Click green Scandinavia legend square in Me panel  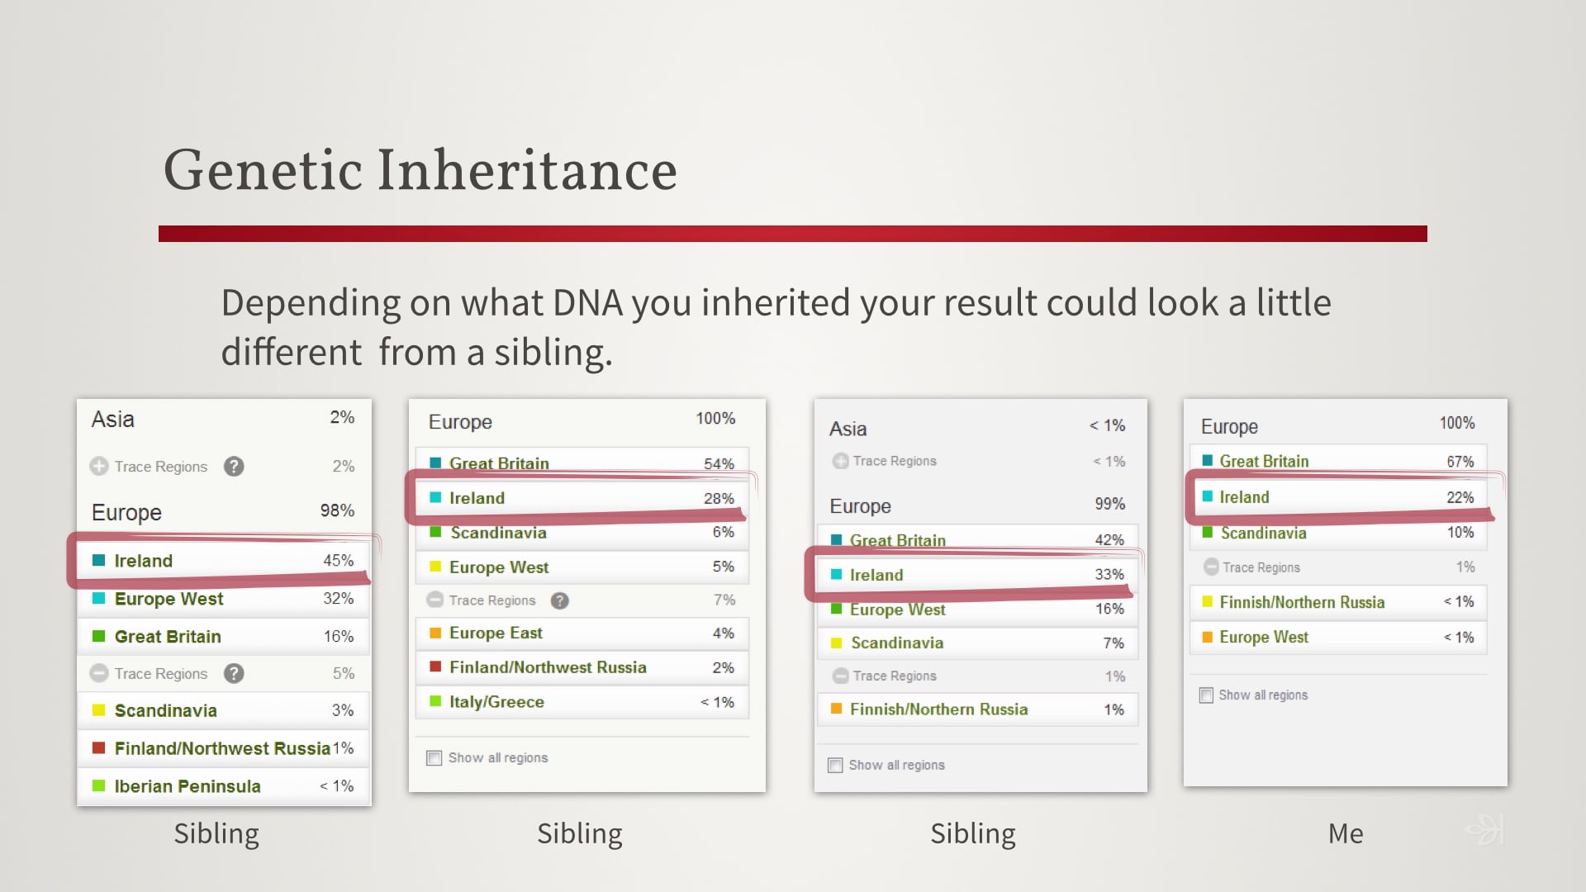point(1209,533)
